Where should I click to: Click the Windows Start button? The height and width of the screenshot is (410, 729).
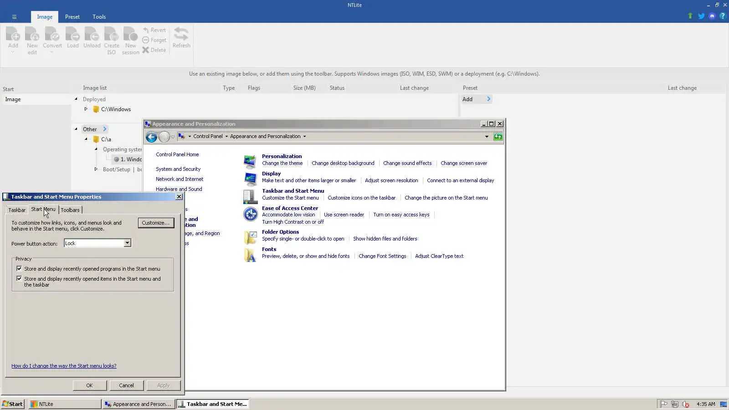(12, 404)
